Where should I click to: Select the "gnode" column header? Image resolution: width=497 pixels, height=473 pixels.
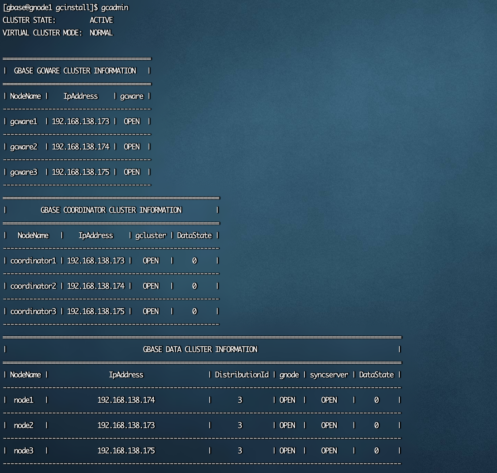click(x=289, y=375)
